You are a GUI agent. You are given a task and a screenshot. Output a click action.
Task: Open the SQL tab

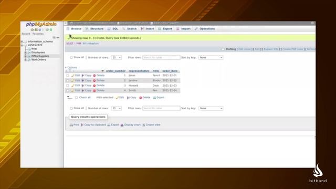[113, 29]
